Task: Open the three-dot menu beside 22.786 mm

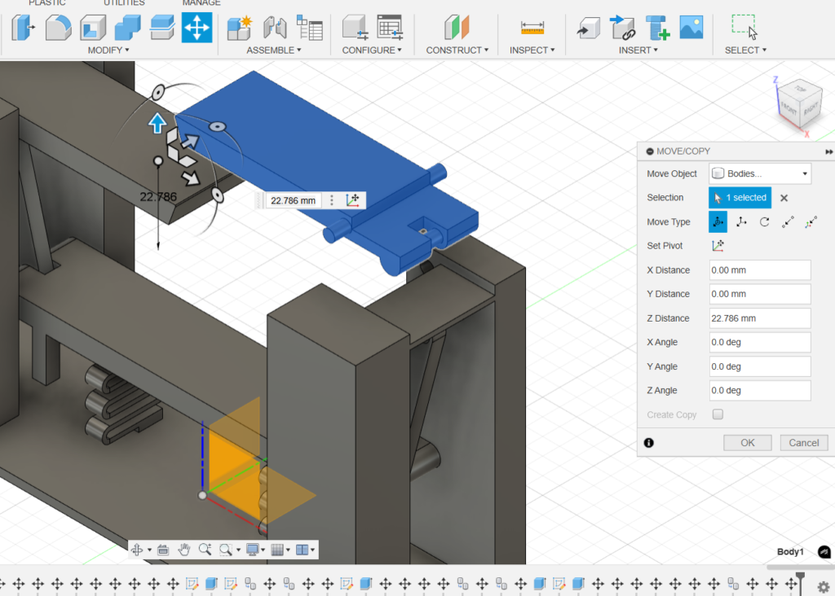Action: (332, 200)
